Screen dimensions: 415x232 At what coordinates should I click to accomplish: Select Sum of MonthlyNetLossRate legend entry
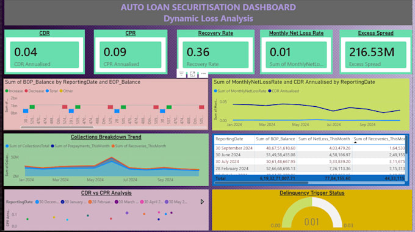(240, 91)
